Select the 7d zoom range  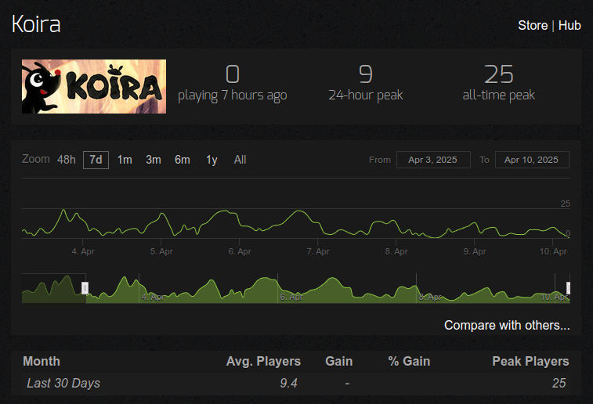[x=96, y=160]
